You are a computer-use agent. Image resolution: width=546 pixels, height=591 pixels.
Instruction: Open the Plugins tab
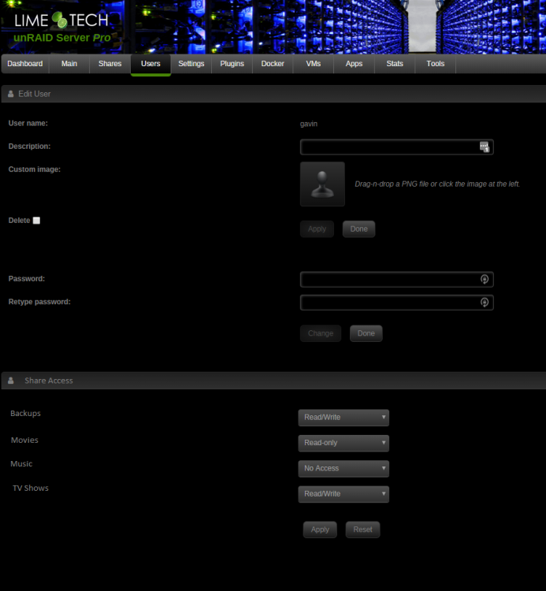pyautogui.click(x=232, y=64)
